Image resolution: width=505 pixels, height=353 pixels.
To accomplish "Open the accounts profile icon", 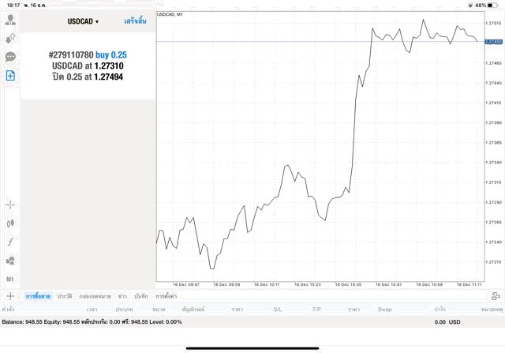I will (x=10, y=21).
